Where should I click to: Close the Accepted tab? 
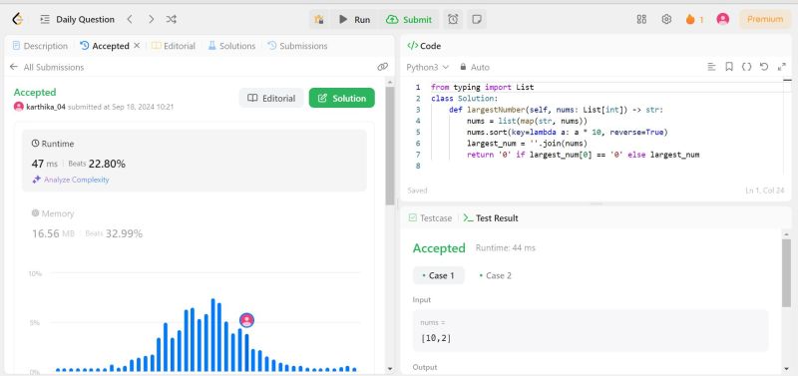point(137,45)
